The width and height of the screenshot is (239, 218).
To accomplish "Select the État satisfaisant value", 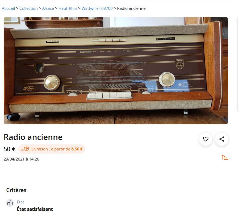I will [x=35, y=209].
